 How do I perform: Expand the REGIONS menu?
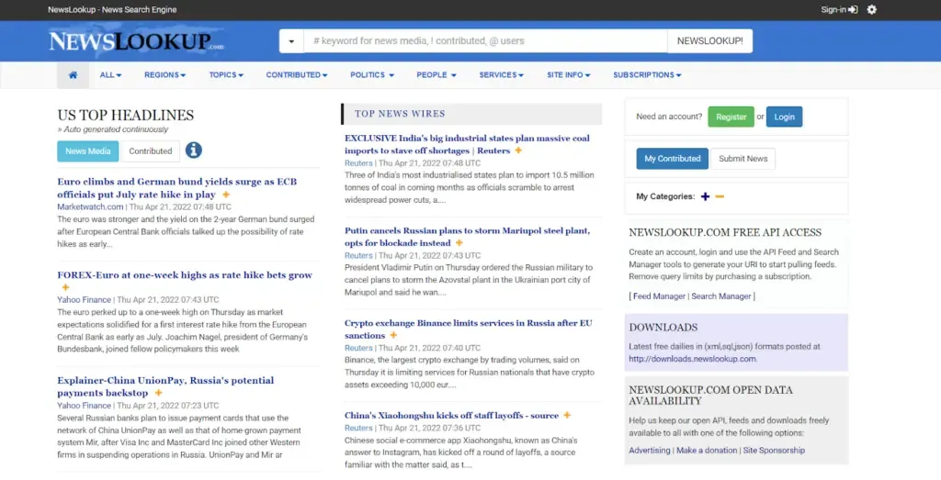pyautogui.click(x=164, y=75)
